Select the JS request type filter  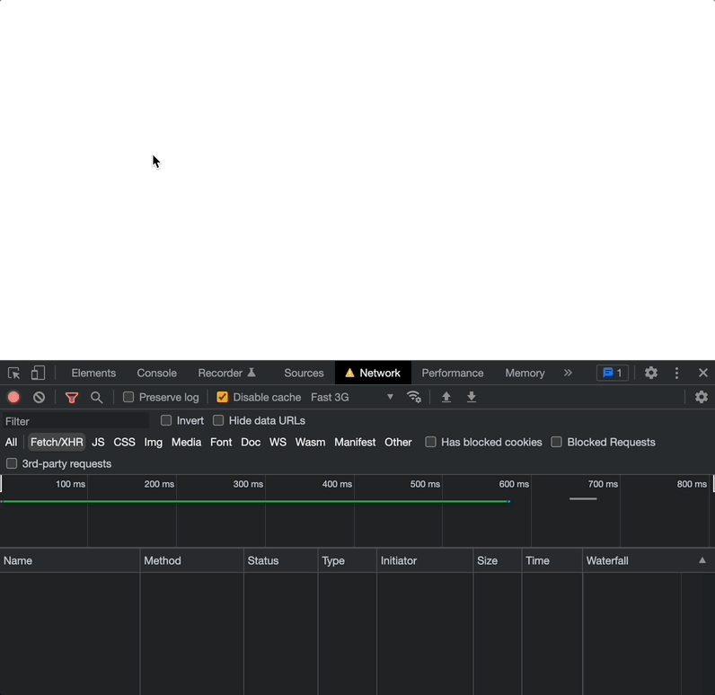pyautogui.click(x=98, y=442)
